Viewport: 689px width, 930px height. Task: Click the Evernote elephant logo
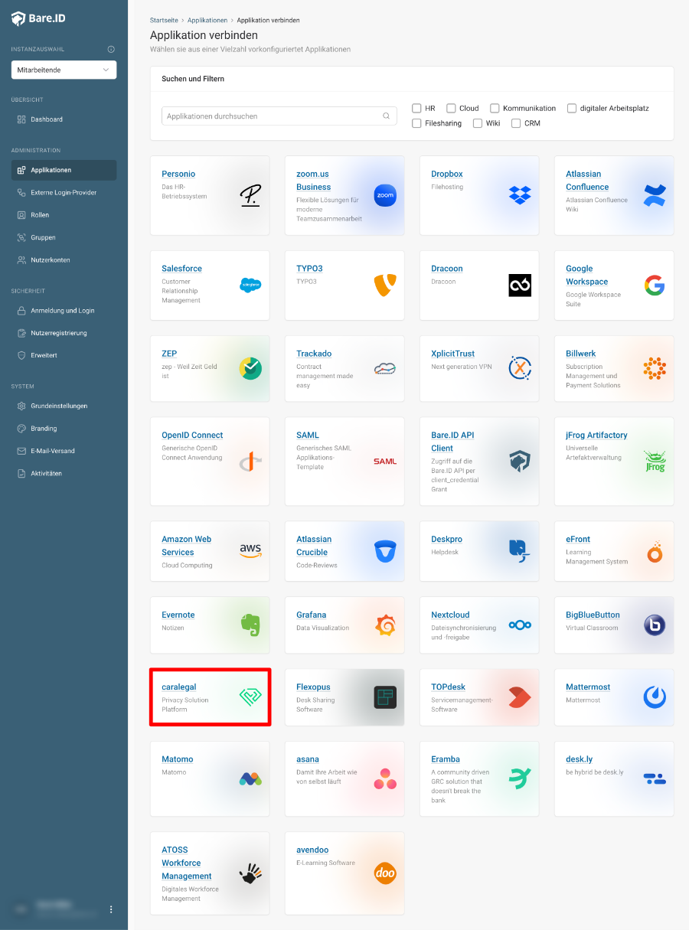pos(250,625)
